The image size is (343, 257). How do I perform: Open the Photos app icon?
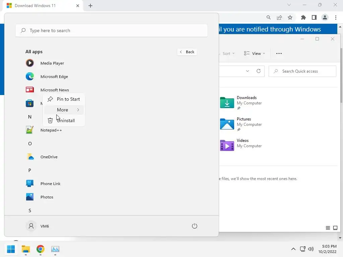coord(30,197)
